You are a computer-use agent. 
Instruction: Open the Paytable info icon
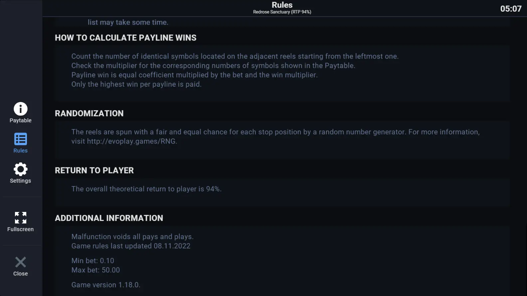pos(21,109)
